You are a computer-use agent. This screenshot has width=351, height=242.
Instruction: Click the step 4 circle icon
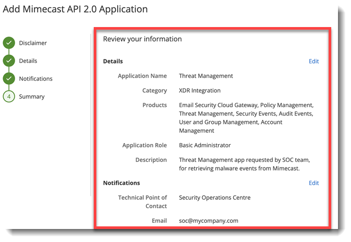pos(9,97)
